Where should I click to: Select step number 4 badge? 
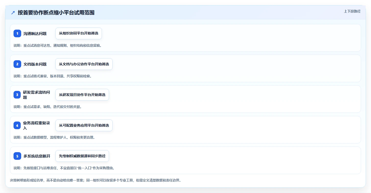(x=17, y=125)
